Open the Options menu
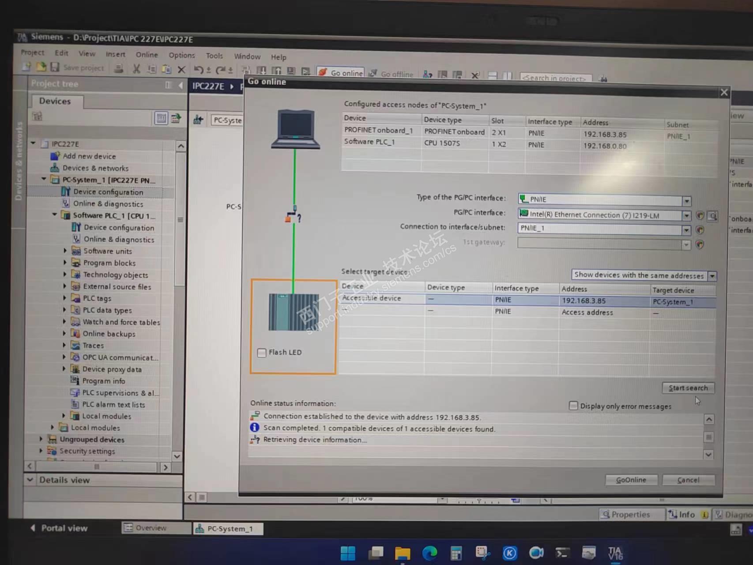This screenshot has width=753, height=565. pyautogui.click(x=181, y=55)
